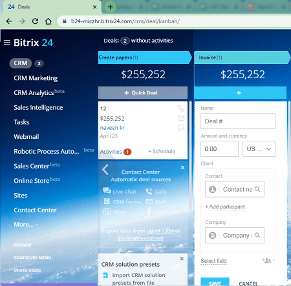Viewport: 291px width, 286px height.
Task: Click the amount field showing 0.00
Action: point(219,149)
